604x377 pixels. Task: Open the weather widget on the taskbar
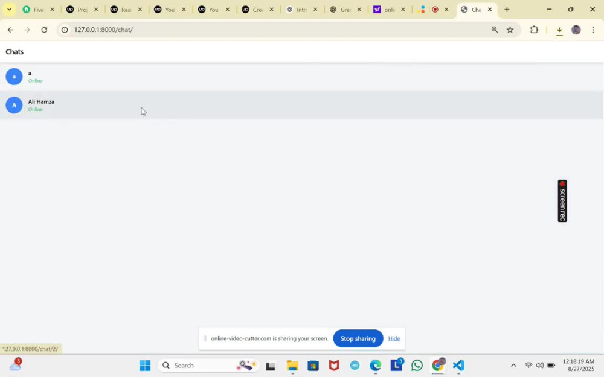tap(15, 365)
